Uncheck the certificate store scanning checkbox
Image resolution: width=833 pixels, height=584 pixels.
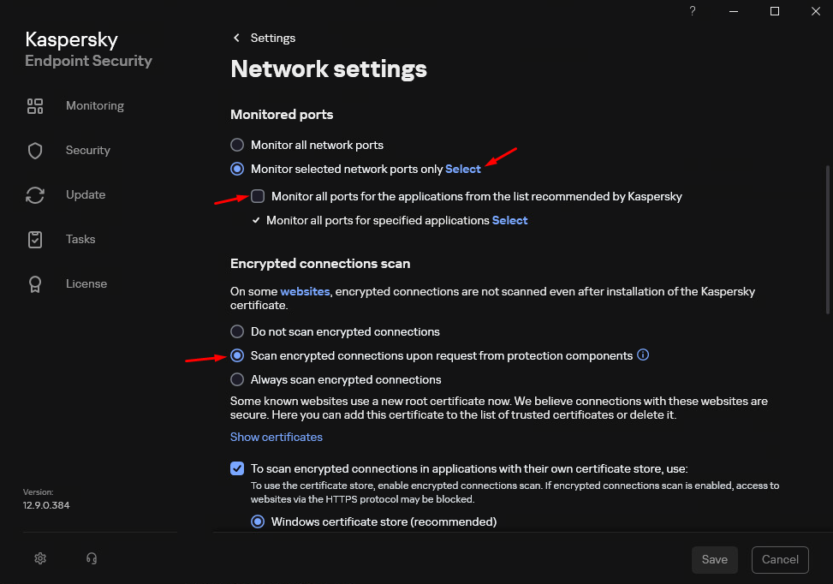(x=237, y=468)
